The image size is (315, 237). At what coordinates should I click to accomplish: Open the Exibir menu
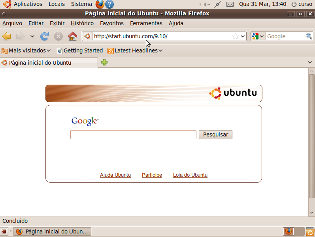57,23
